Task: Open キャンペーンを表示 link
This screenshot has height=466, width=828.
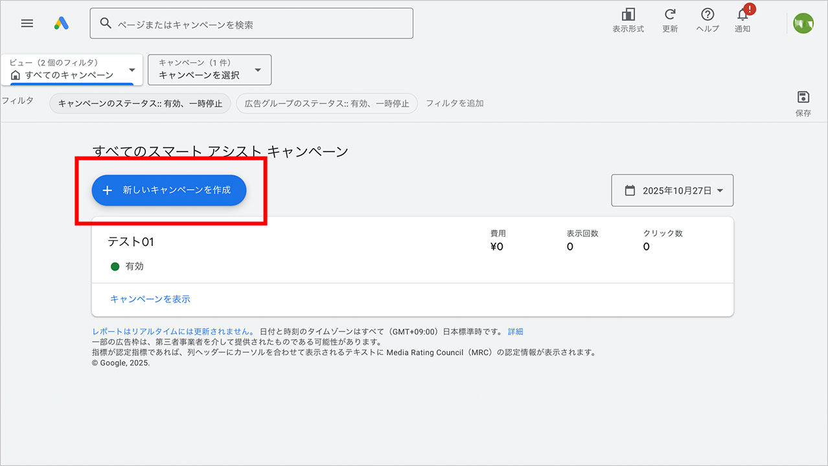Action: coord(150,298)
